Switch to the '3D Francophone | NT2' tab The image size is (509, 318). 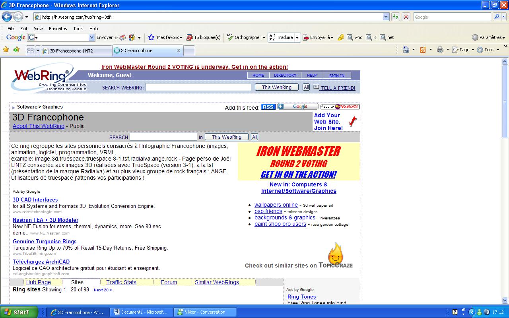click(x=76, y=51)
